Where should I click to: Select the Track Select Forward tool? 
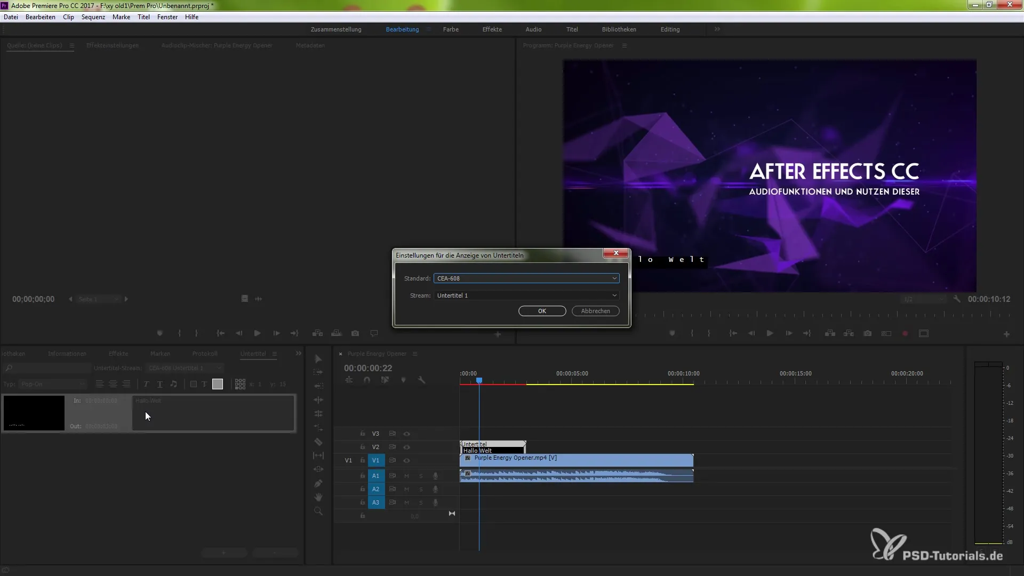click(318, 372)
